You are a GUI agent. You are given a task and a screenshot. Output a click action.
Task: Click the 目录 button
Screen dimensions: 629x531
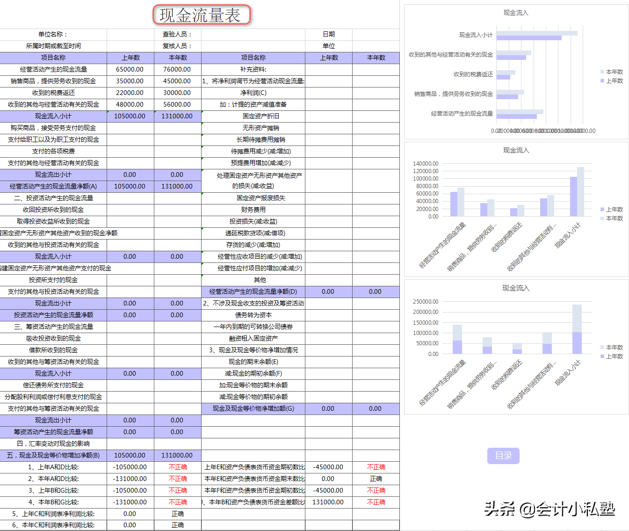click(503, 456)
